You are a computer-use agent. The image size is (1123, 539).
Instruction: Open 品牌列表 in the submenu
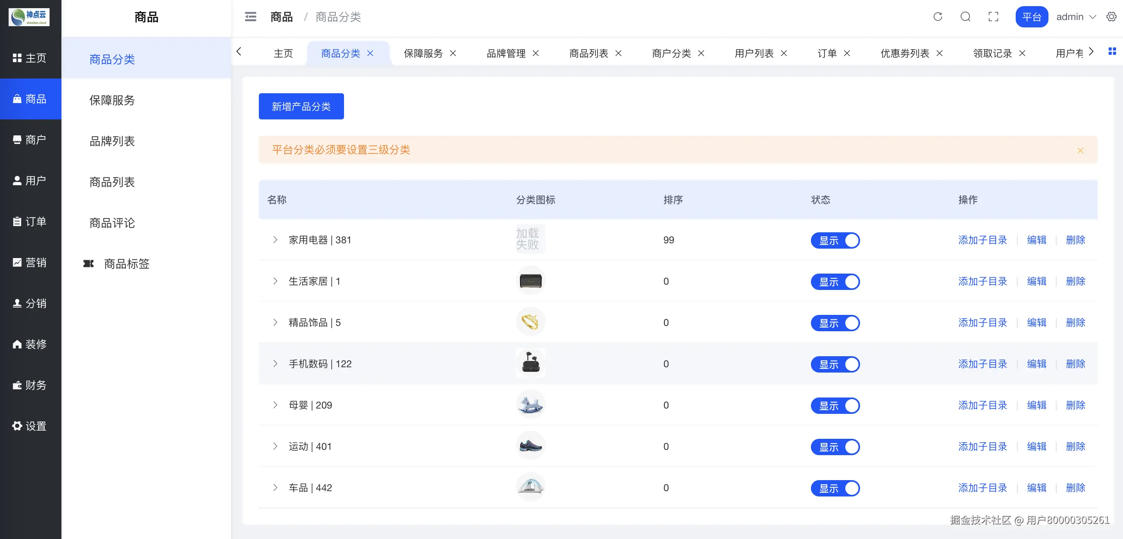coord(112,141)
